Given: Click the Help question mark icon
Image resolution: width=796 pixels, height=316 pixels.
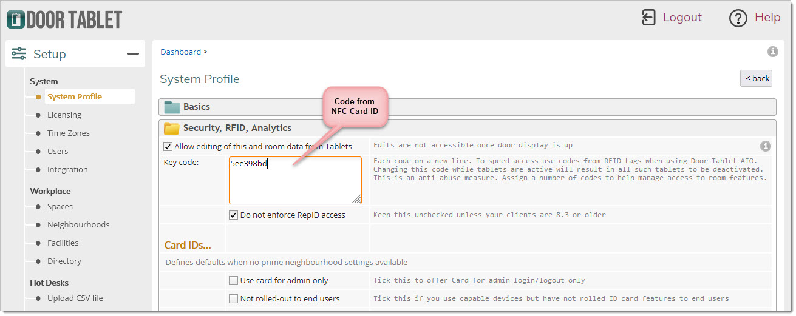Looking at the screenshot, I should point(738,18).
